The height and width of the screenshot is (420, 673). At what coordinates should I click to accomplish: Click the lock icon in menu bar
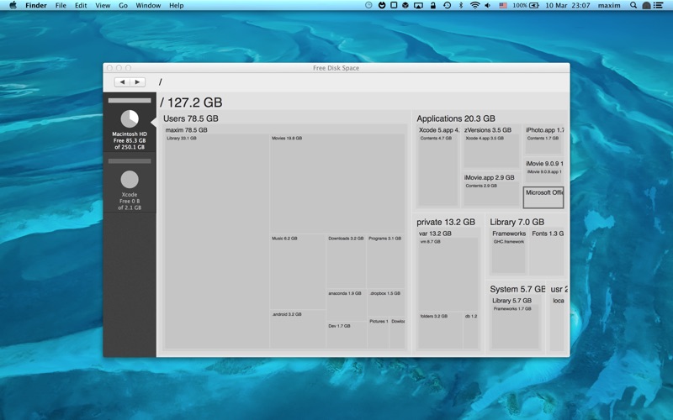(x=432, y=5)
